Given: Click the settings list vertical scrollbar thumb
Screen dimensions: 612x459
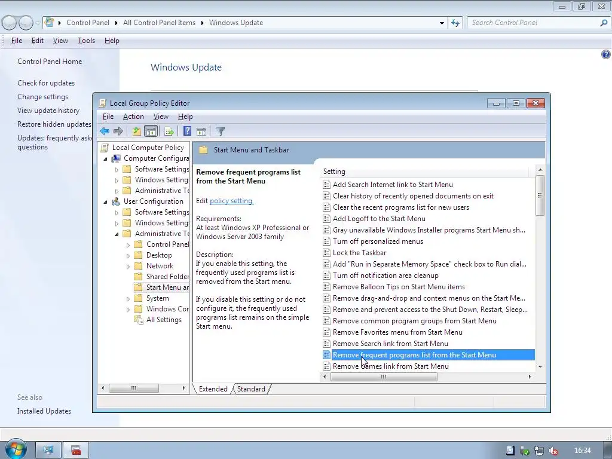Looking at the screenshot, I should coord(540,195).
